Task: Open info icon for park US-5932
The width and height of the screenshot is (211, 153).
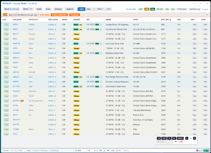Action: tap(101, 25)
